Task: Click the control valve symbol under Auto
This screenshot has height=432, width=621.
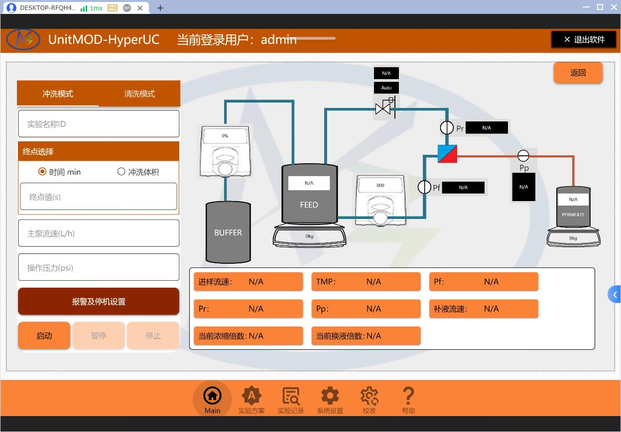Action: [384, 108]
